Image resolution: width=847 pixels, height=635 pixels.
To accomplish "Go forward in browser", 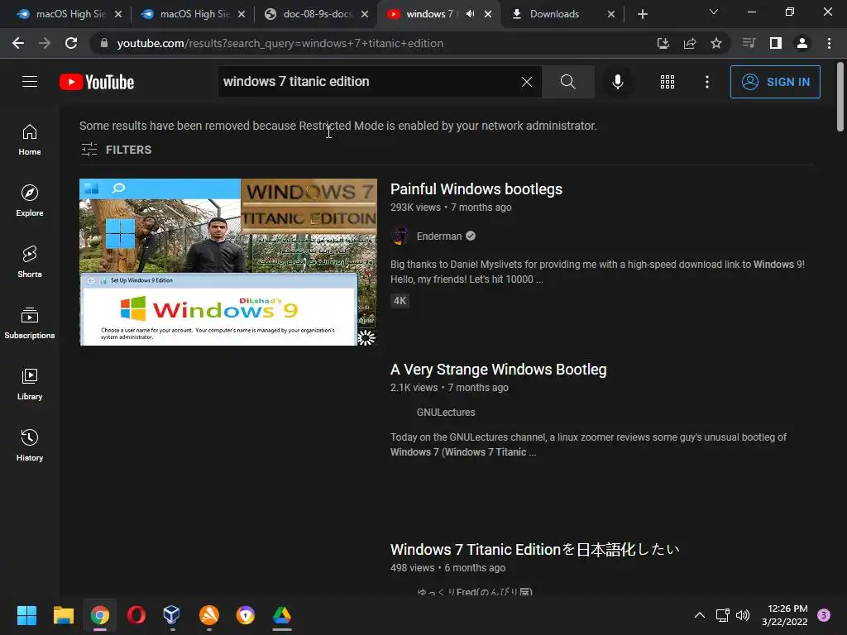I will [45, 43].
